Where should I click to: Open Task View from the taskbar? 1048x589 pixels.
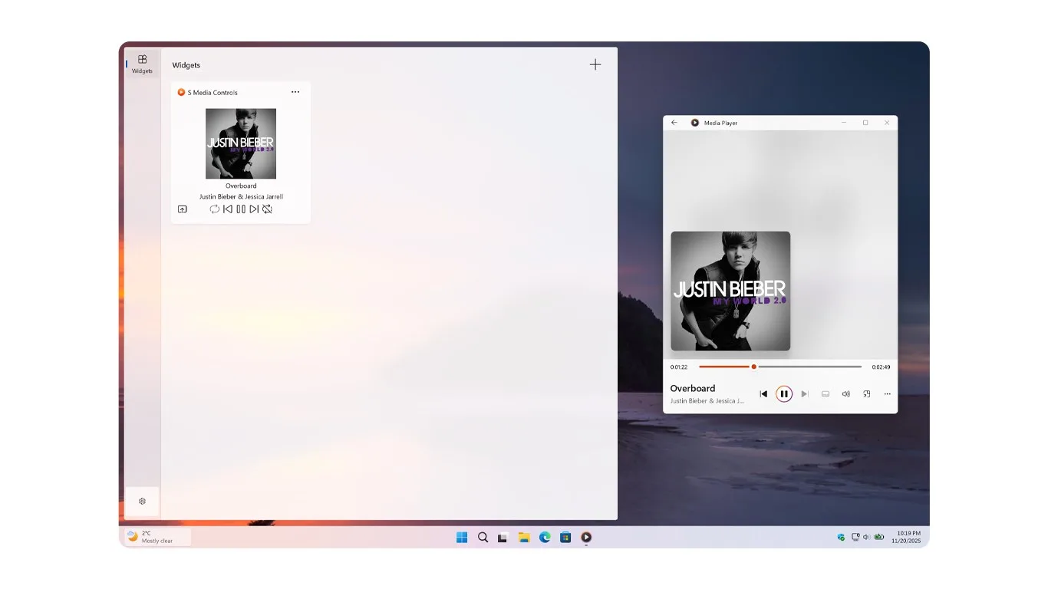click(x=503, y=538)
